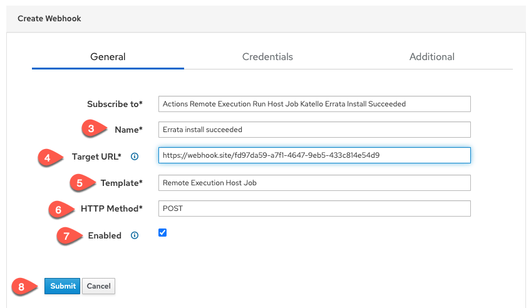Click the info icon beside Target URL

pos(135,156)
